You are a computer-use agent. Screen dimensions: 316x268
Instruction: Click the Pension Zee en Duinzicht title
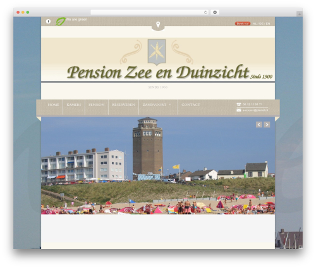158,72
